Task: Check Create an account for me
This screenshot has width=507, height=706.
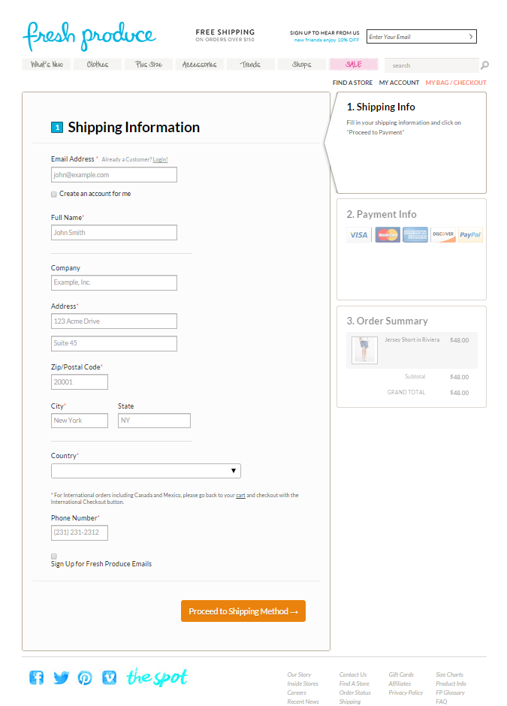Action: 53,194
